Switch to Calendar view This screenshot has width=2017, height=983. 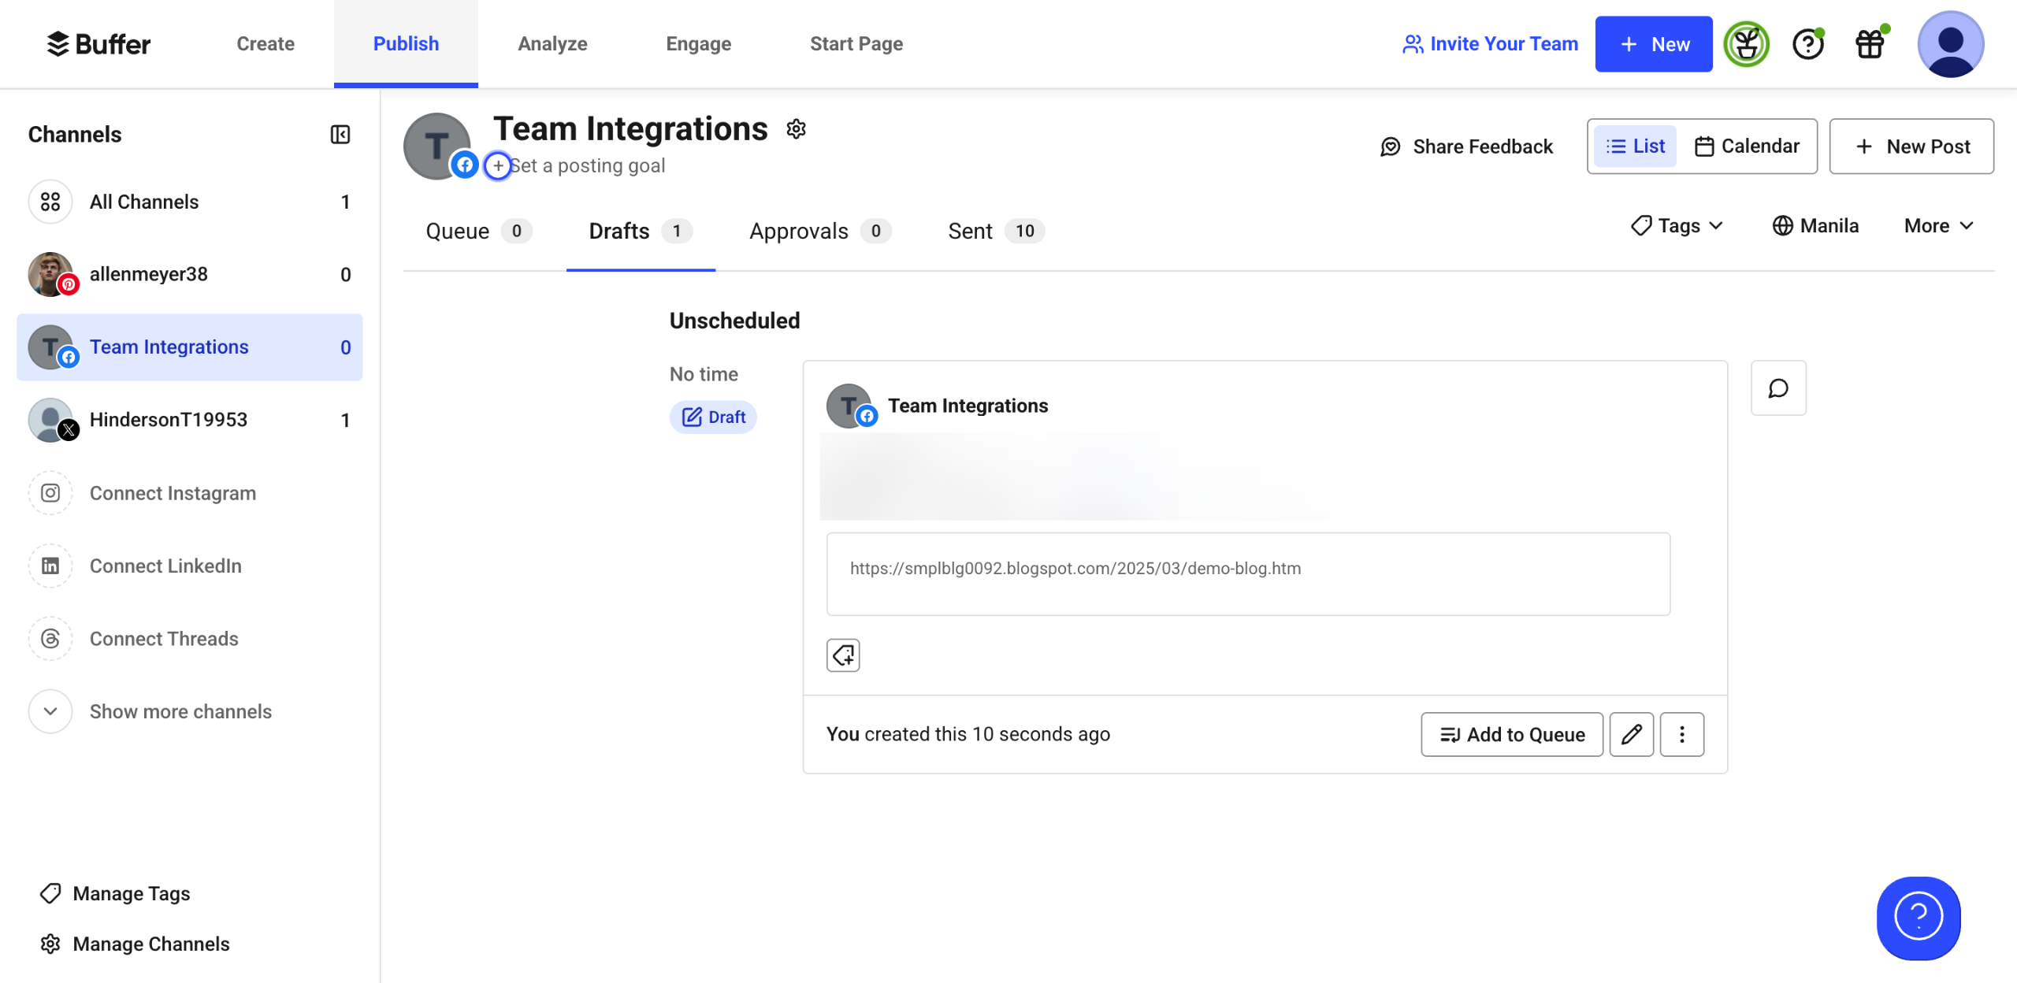coord(1747,147)
